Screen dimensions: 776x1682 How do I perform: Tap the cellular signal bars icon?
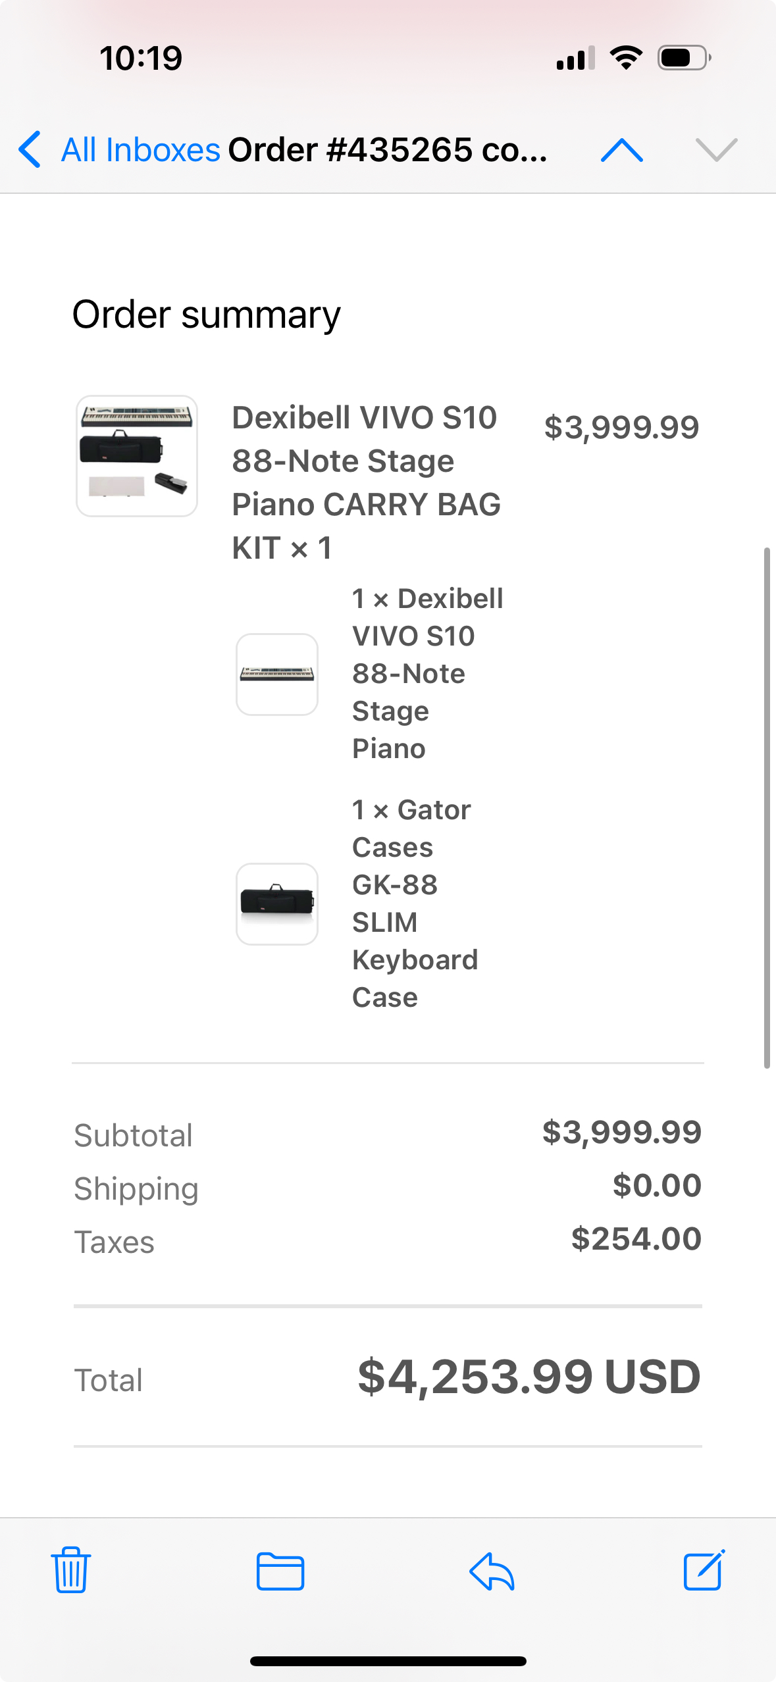576,58
